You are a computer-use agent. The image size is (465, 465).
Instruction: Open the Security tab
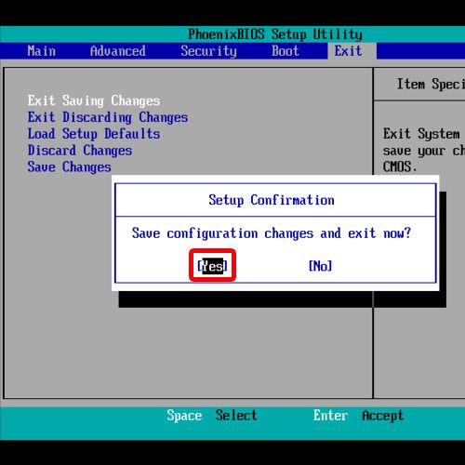(x=208, y=51)
